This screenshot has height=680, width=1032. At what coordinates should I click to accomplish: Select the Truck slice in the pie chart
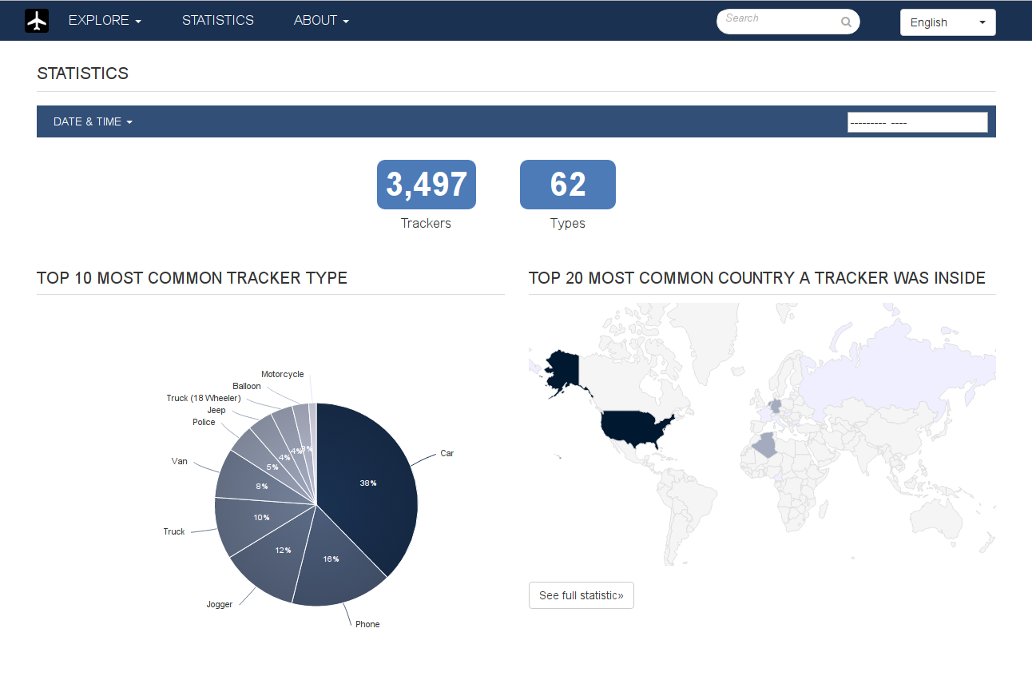[262, 517]
